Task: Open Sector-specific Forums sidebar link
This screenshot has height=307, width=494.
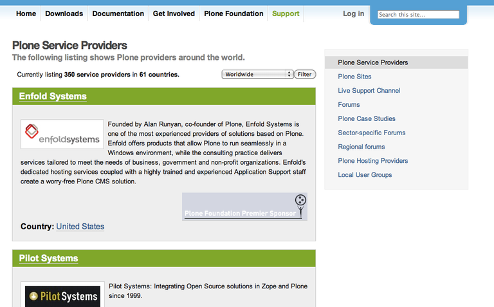Action: pyautogui.click(x=371, y=133)
